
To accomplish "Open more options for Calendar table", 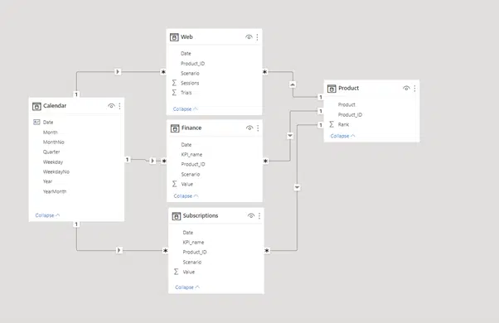I will pyautogui.click(x=119, y=106).
